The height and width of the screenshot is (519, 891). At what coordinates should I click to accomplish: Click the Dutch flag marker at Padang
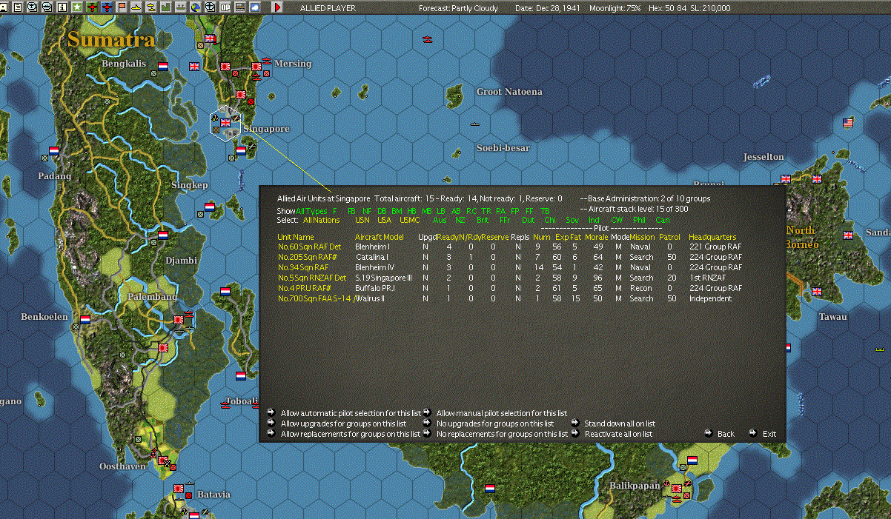(53, 151)
